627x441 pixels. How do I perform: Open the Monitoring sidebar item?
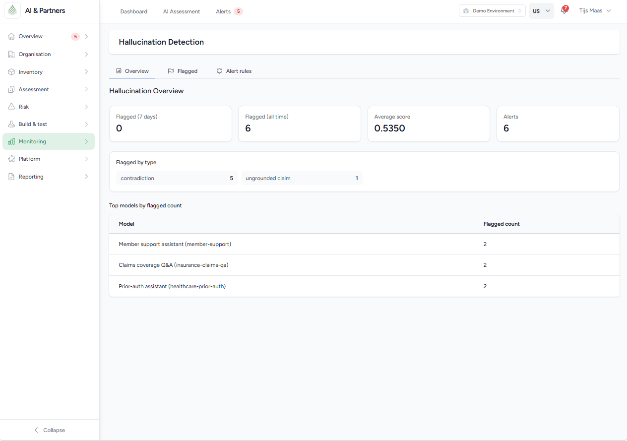[x=49, y=141]
